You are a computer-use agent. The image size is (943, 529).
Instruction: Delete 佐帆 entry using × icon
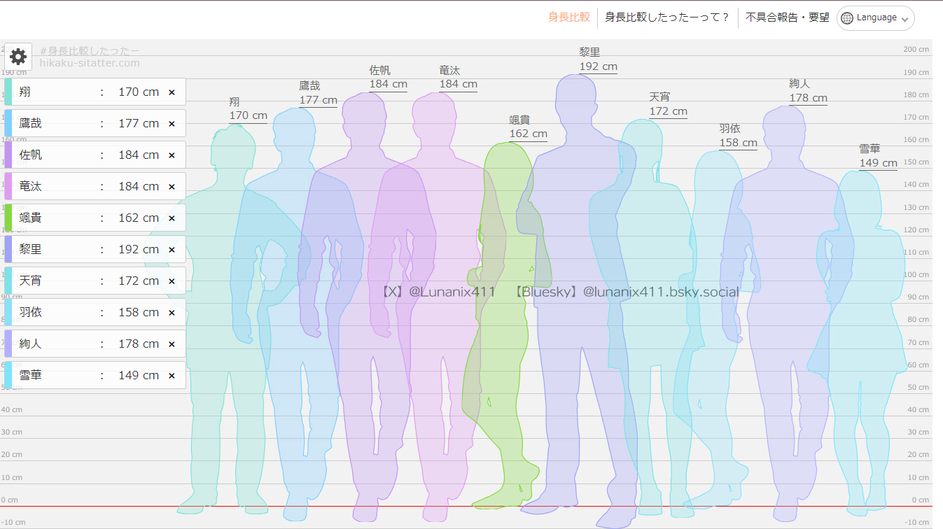click(x=172, y=155)
